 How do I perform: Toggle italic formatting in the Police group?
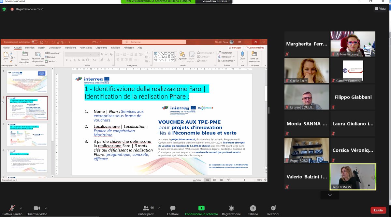coord(70,60)
